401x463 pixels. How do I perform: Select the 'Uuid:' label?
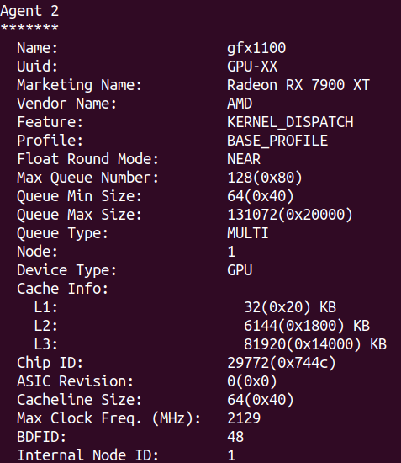38,67
